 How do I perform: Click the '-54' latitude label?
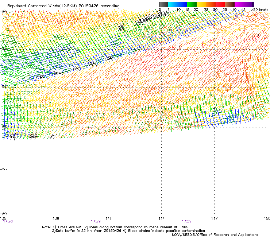[3, 86]
